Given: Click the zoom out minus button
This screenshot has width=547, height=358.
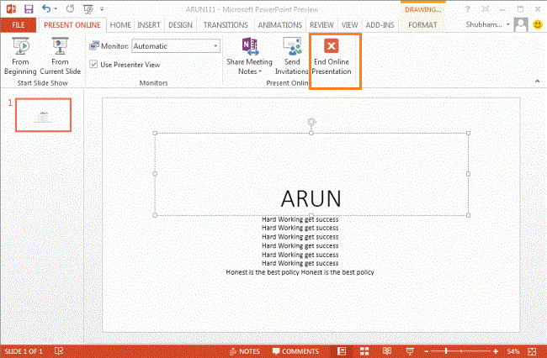Looking at the screenshot, I should click(427, 351).
